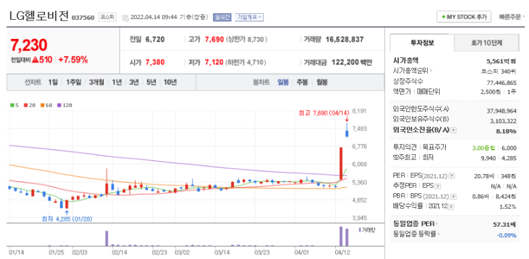The width and height of the screenshot is (529, 259).
Task: Select 일봉 candlestick chart
Action: 283,82
